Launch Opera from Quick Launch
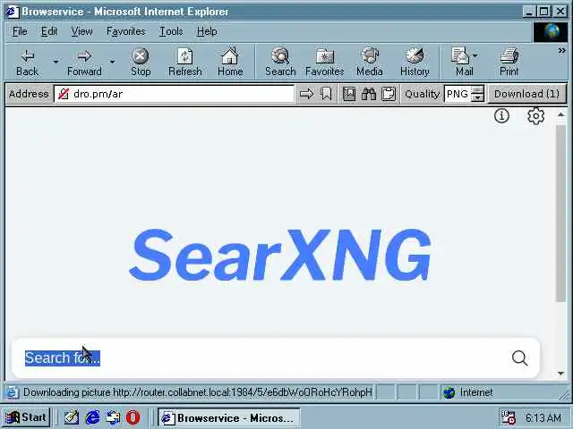 coord(133,417)
